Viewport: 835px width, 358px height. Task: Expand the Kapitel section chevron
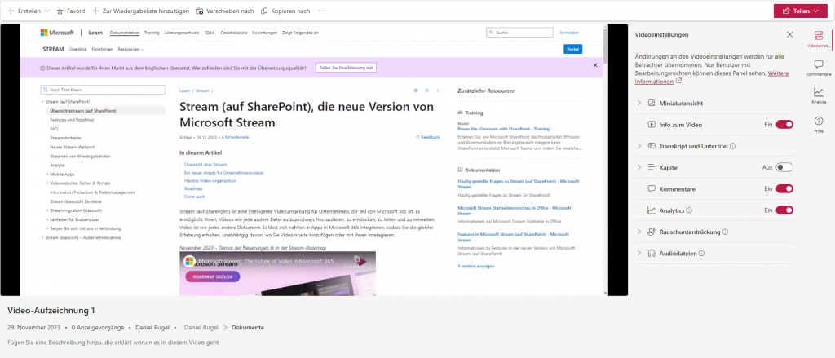(x=639, y=167)
